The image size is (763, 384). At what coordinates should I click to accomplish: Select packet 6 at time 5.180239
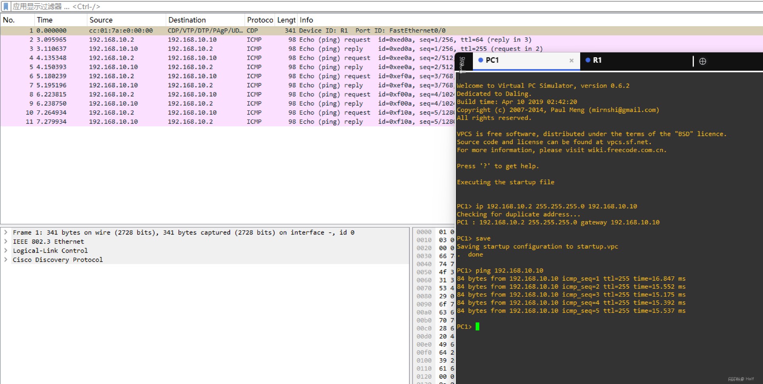click(x=227, y=76)
